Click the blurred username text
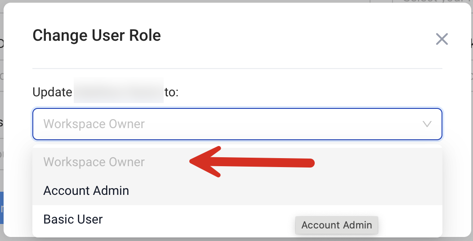 pos(118,92)
